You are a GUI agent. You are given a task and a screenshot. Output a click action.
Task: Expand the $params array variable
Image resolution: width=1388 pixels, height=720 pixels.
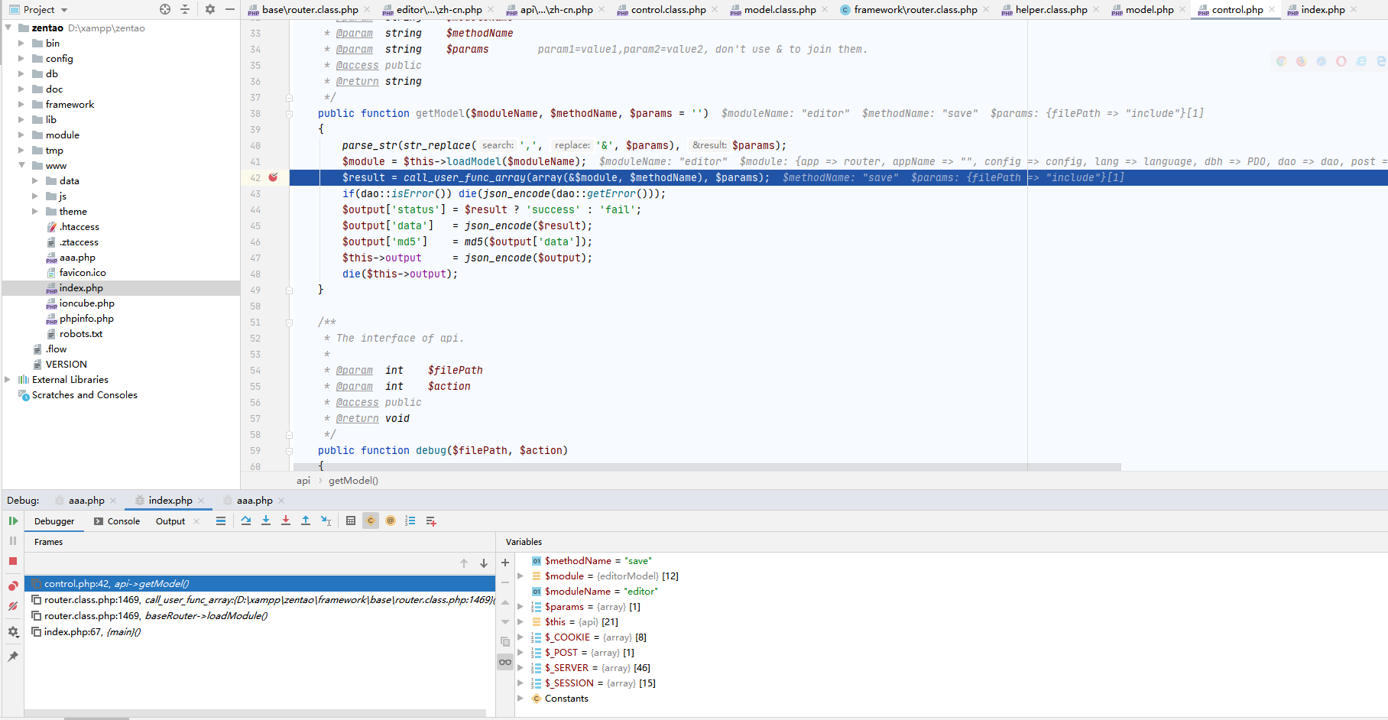520,607
